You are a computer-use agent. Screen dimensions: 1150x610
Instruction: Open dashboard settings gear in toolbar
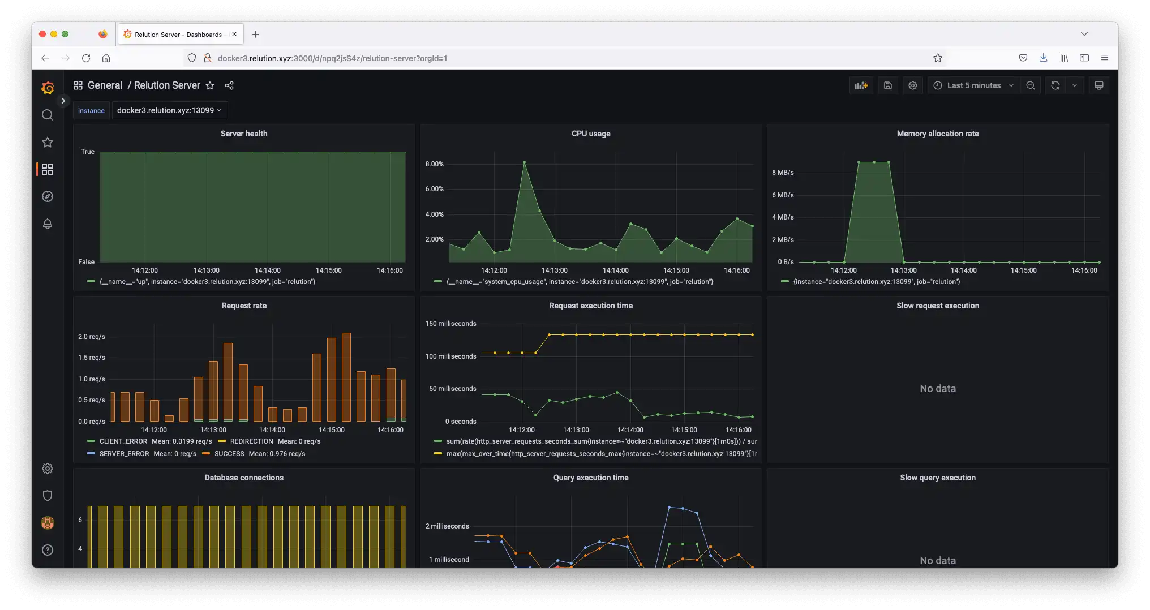[x=913, y=85]
